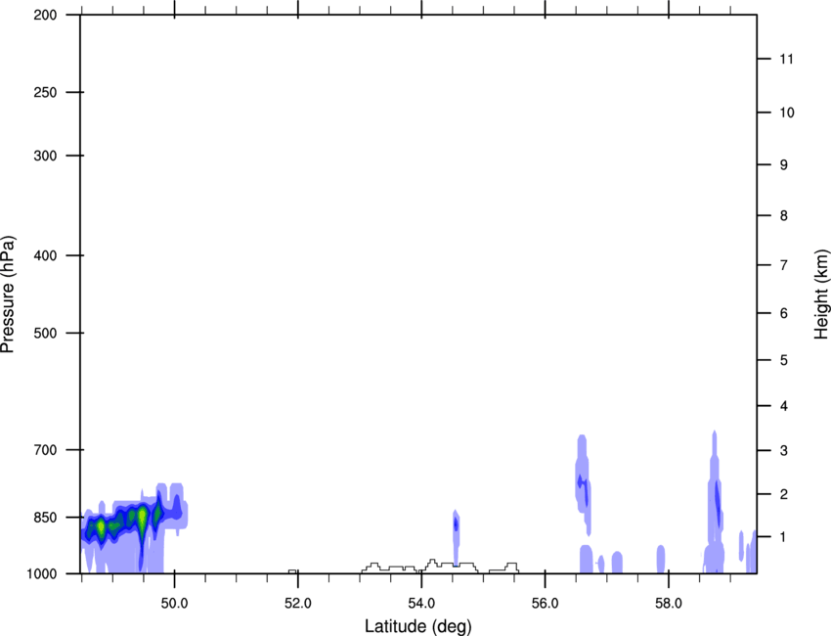Click the 52.0 latitude tick label
The height and width of the screenshot is (636, 831).
(298, 603)
